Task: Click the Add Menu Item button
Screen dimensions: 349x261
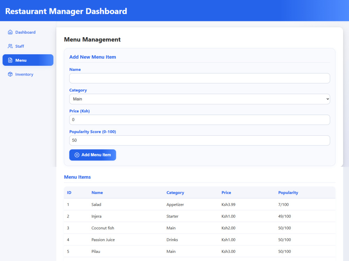Action: coord(92,155)
